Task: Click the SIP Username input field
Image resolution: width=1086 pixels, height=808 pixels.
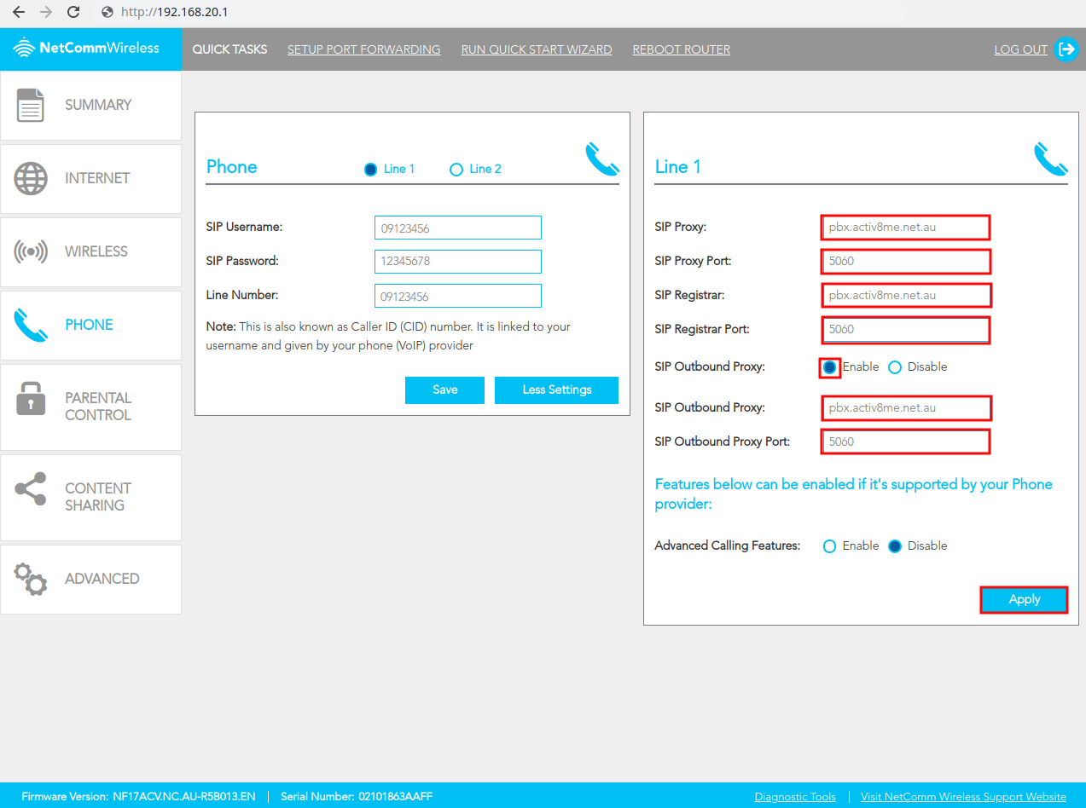Action: [x=457, y=228]
